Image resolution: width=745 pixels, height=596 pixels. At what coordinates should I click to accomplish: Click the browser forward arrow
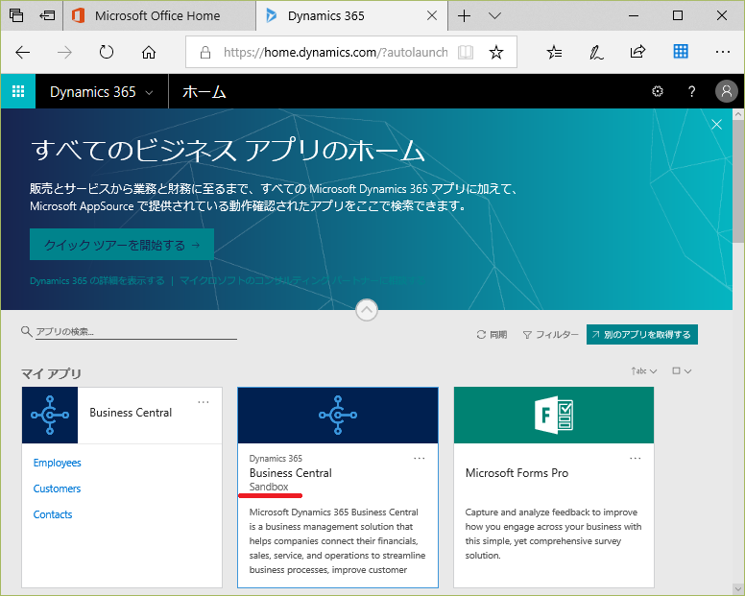[64, 52]
